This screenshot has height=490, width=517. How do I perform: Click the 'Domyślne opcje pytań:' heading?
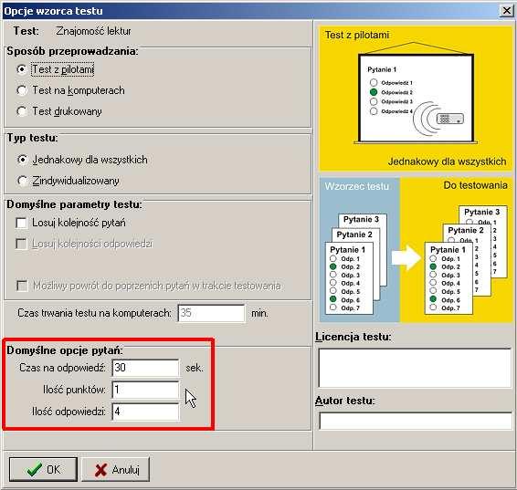65,350
